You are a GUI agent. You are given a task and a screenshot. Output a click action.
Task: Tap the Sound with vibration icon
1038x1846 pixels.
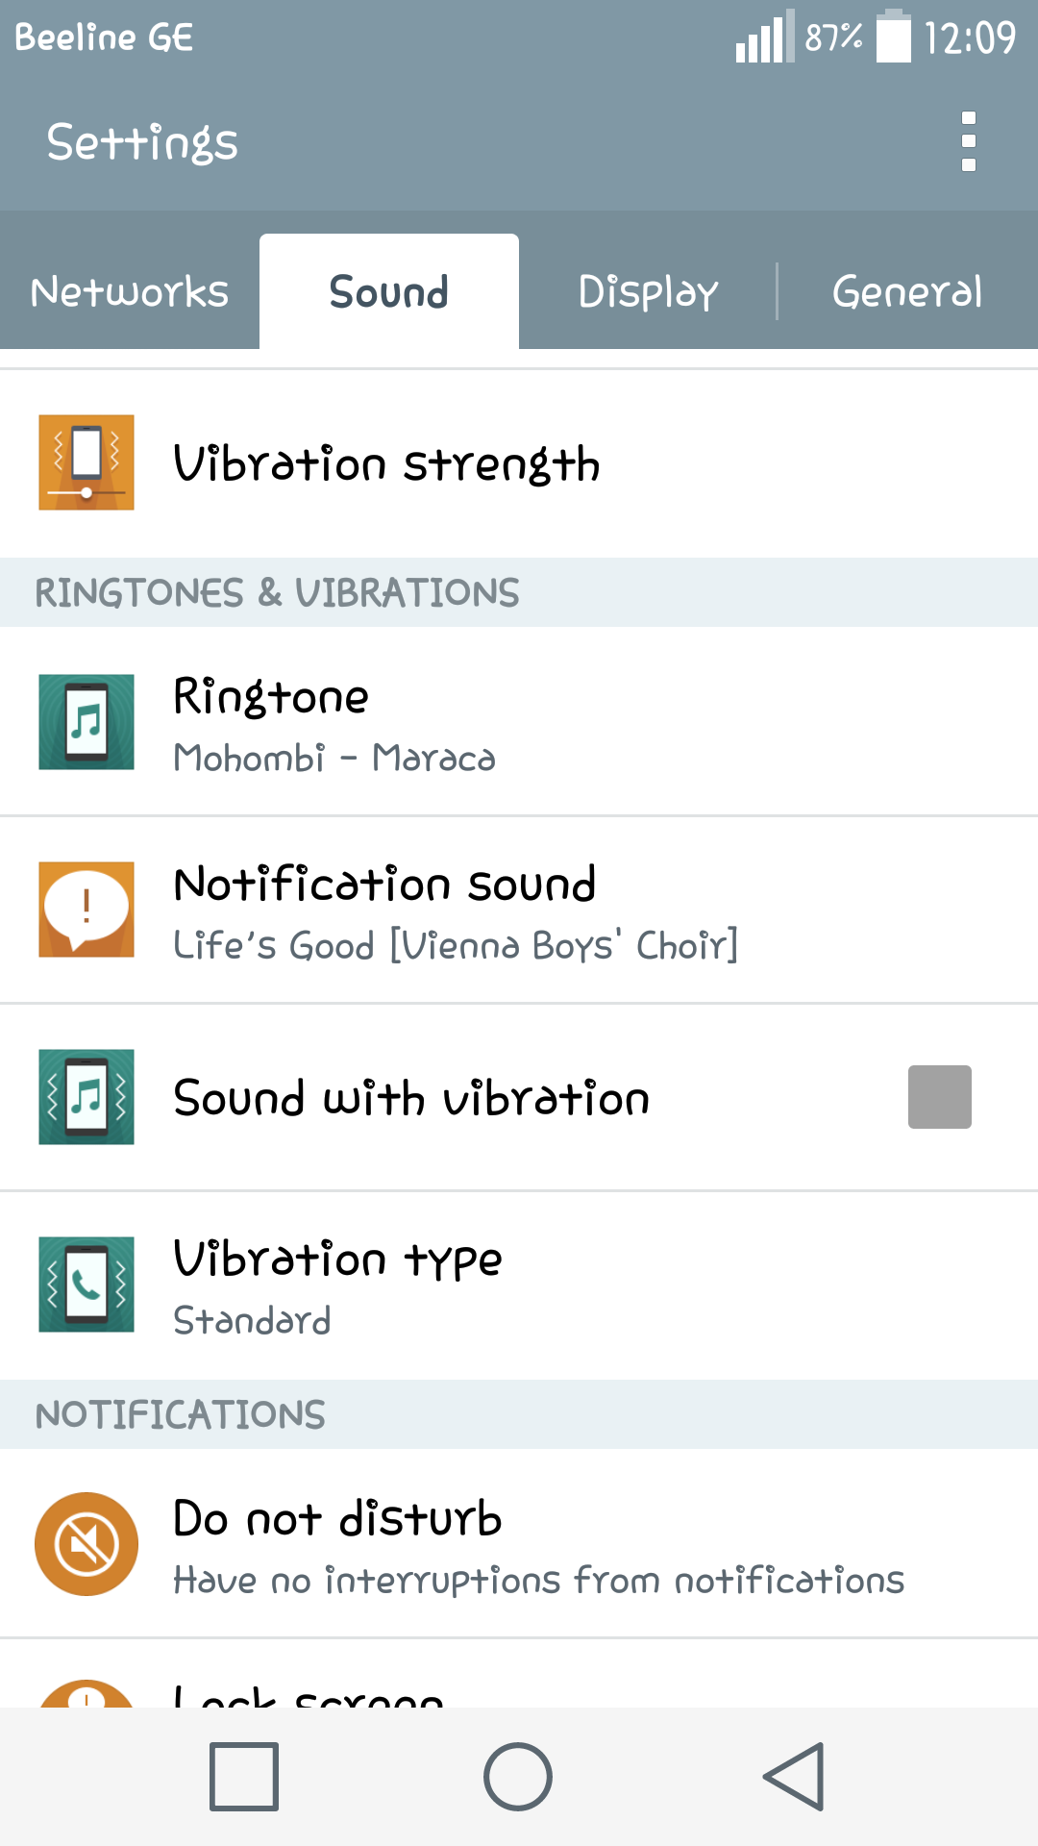[86, 1097]
